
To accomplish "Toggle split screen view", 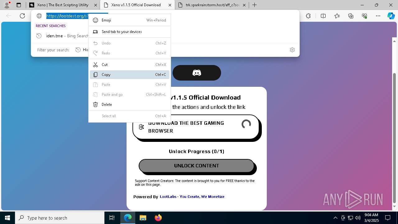I will 323,16.
